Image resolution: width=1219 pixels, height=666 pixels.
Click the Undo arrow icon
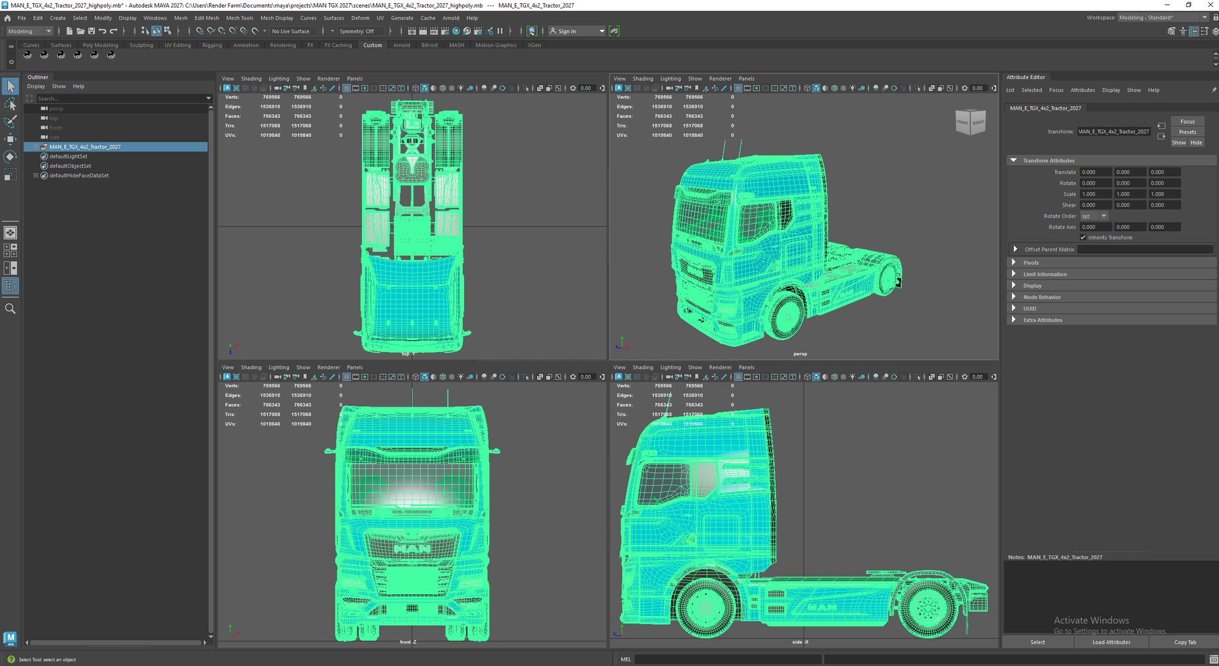102,31
